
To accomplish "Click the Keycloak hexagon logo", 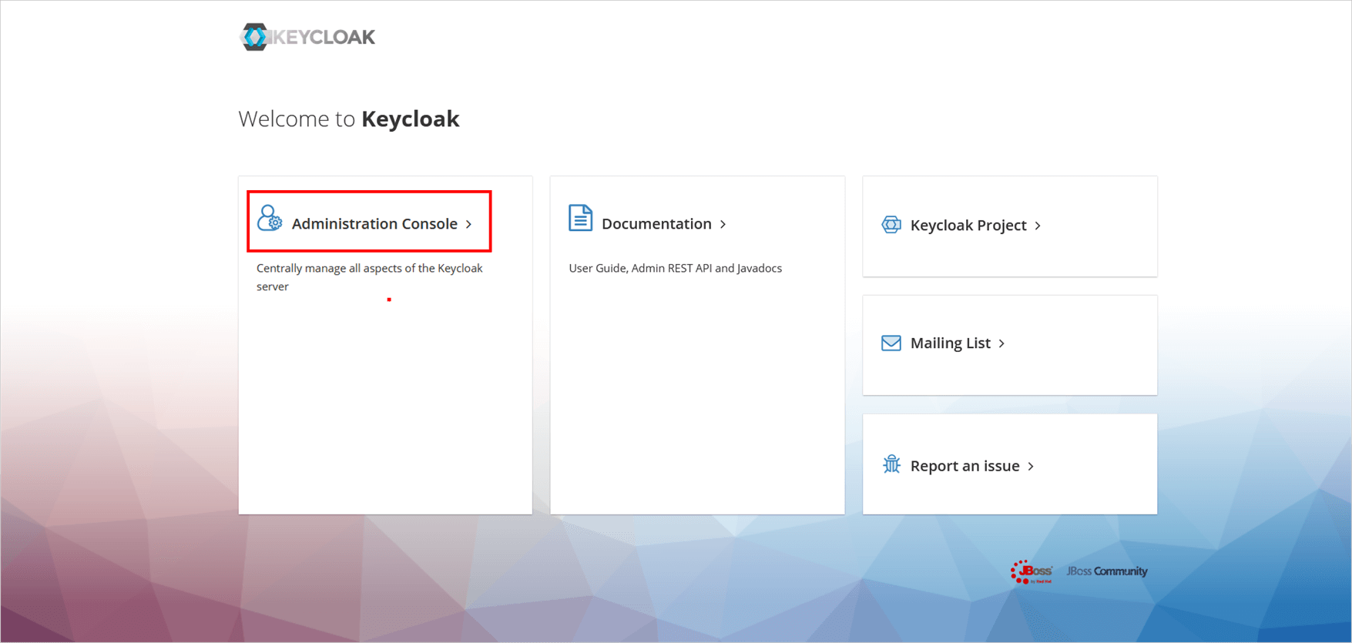I will (254, 36).
